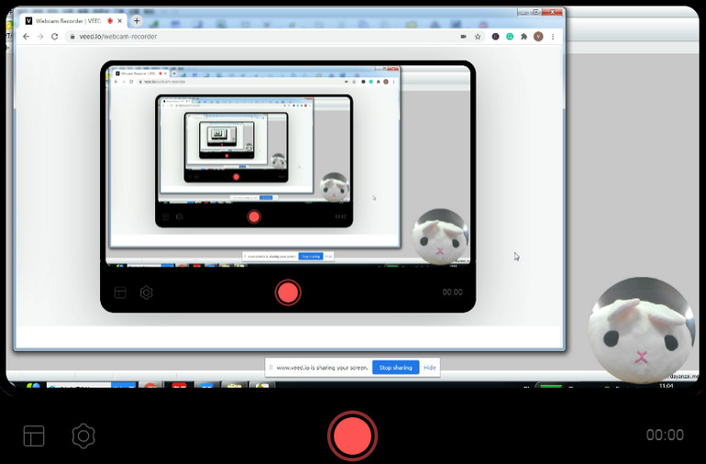Screen dimensions: 706x464
Task: Reload the veed.io page
Action: click(x=55, y=37)
